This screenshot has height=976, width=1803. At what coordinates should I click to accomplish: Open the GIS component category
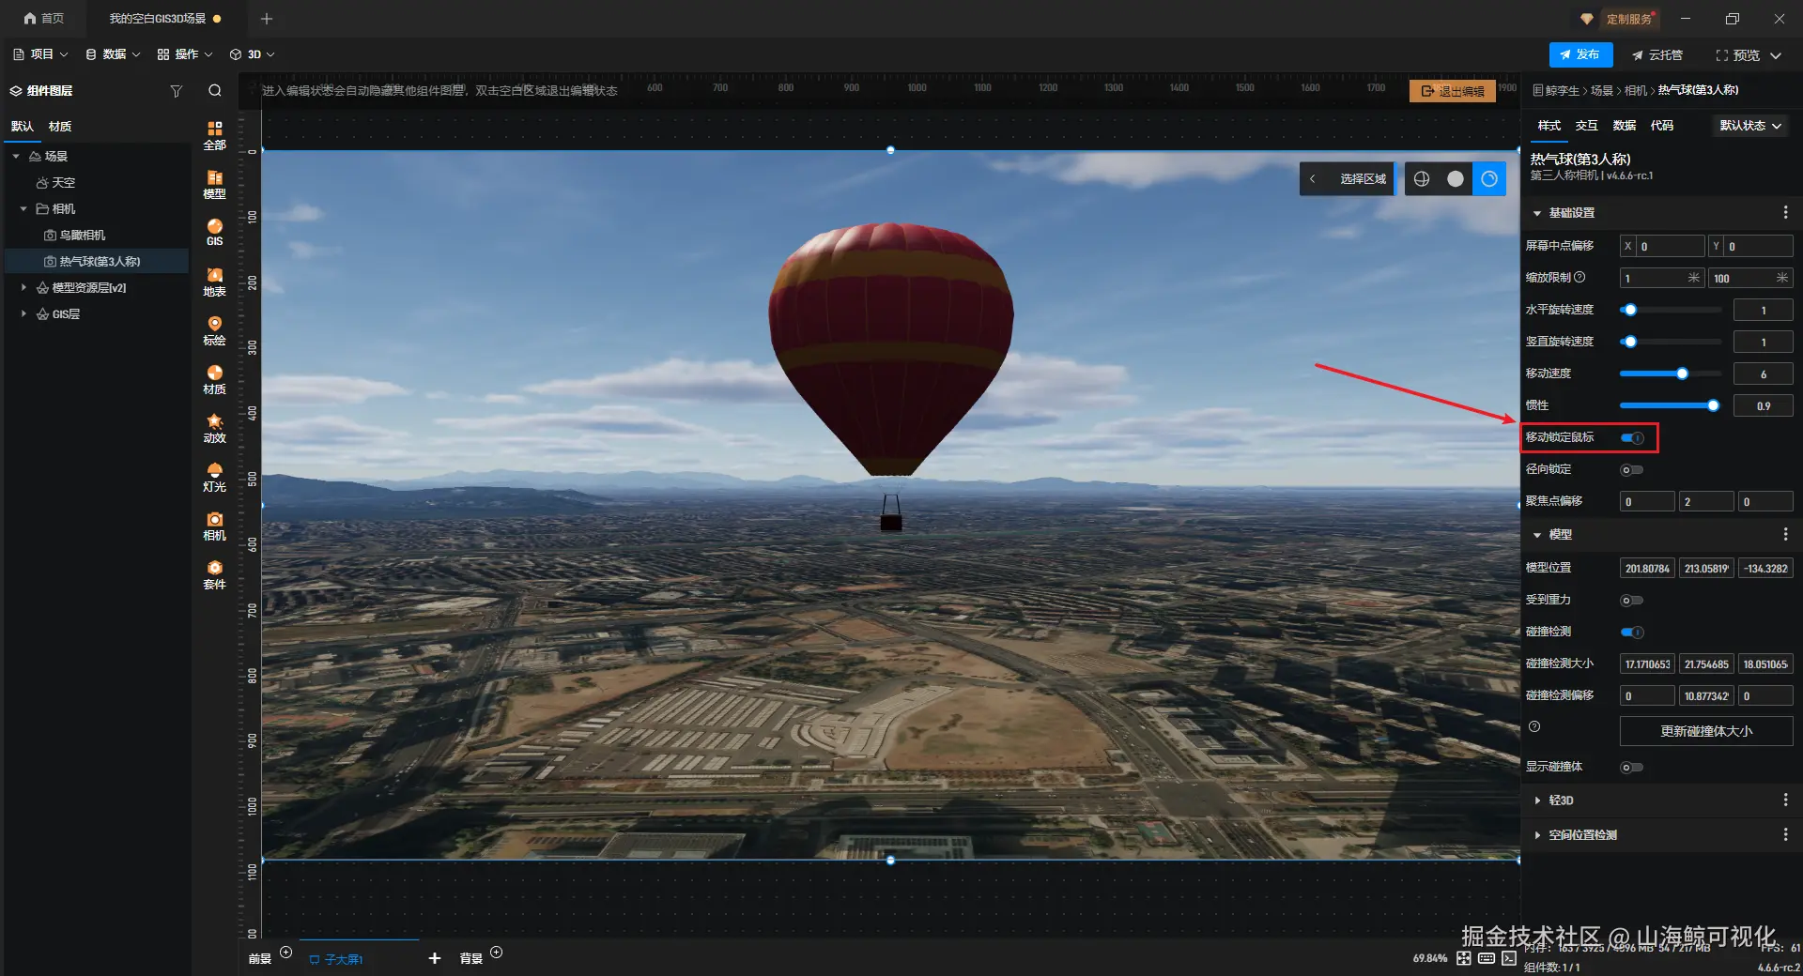215,233
